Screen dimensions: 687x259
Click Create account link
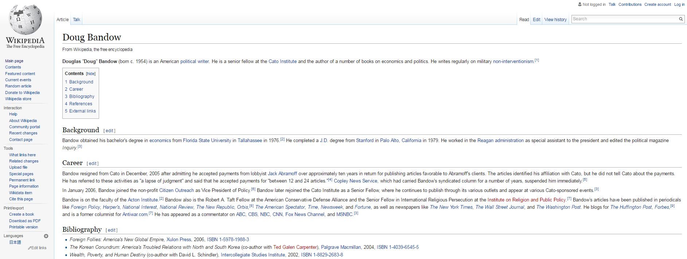657,4
